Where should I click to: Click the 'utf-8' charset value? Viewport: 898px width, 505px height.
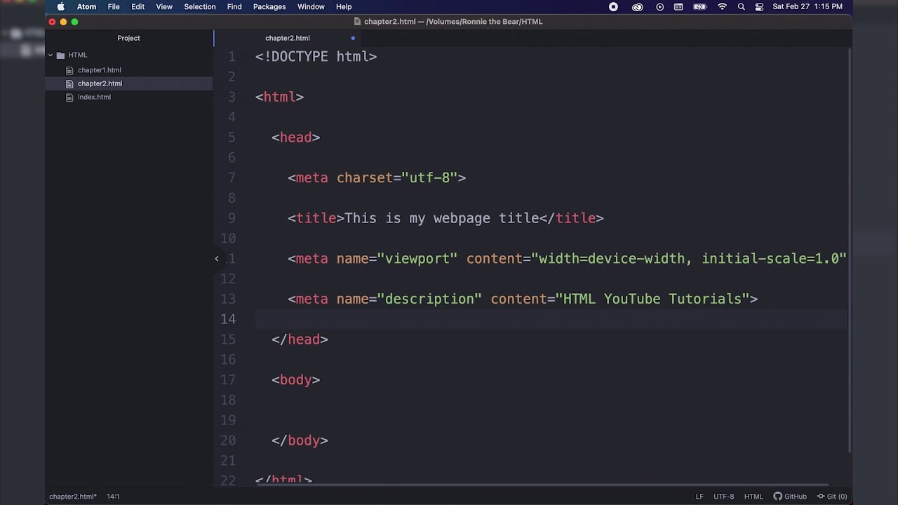(429, 178)
